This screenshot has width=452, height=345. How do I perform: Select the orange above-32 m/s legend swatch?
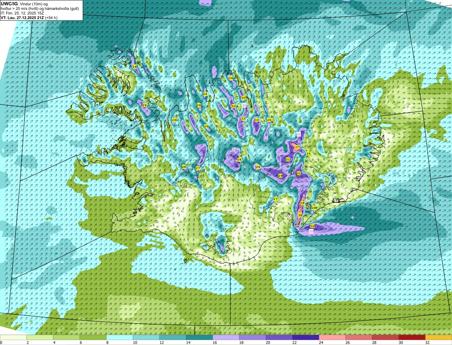[x=439, y=337]
